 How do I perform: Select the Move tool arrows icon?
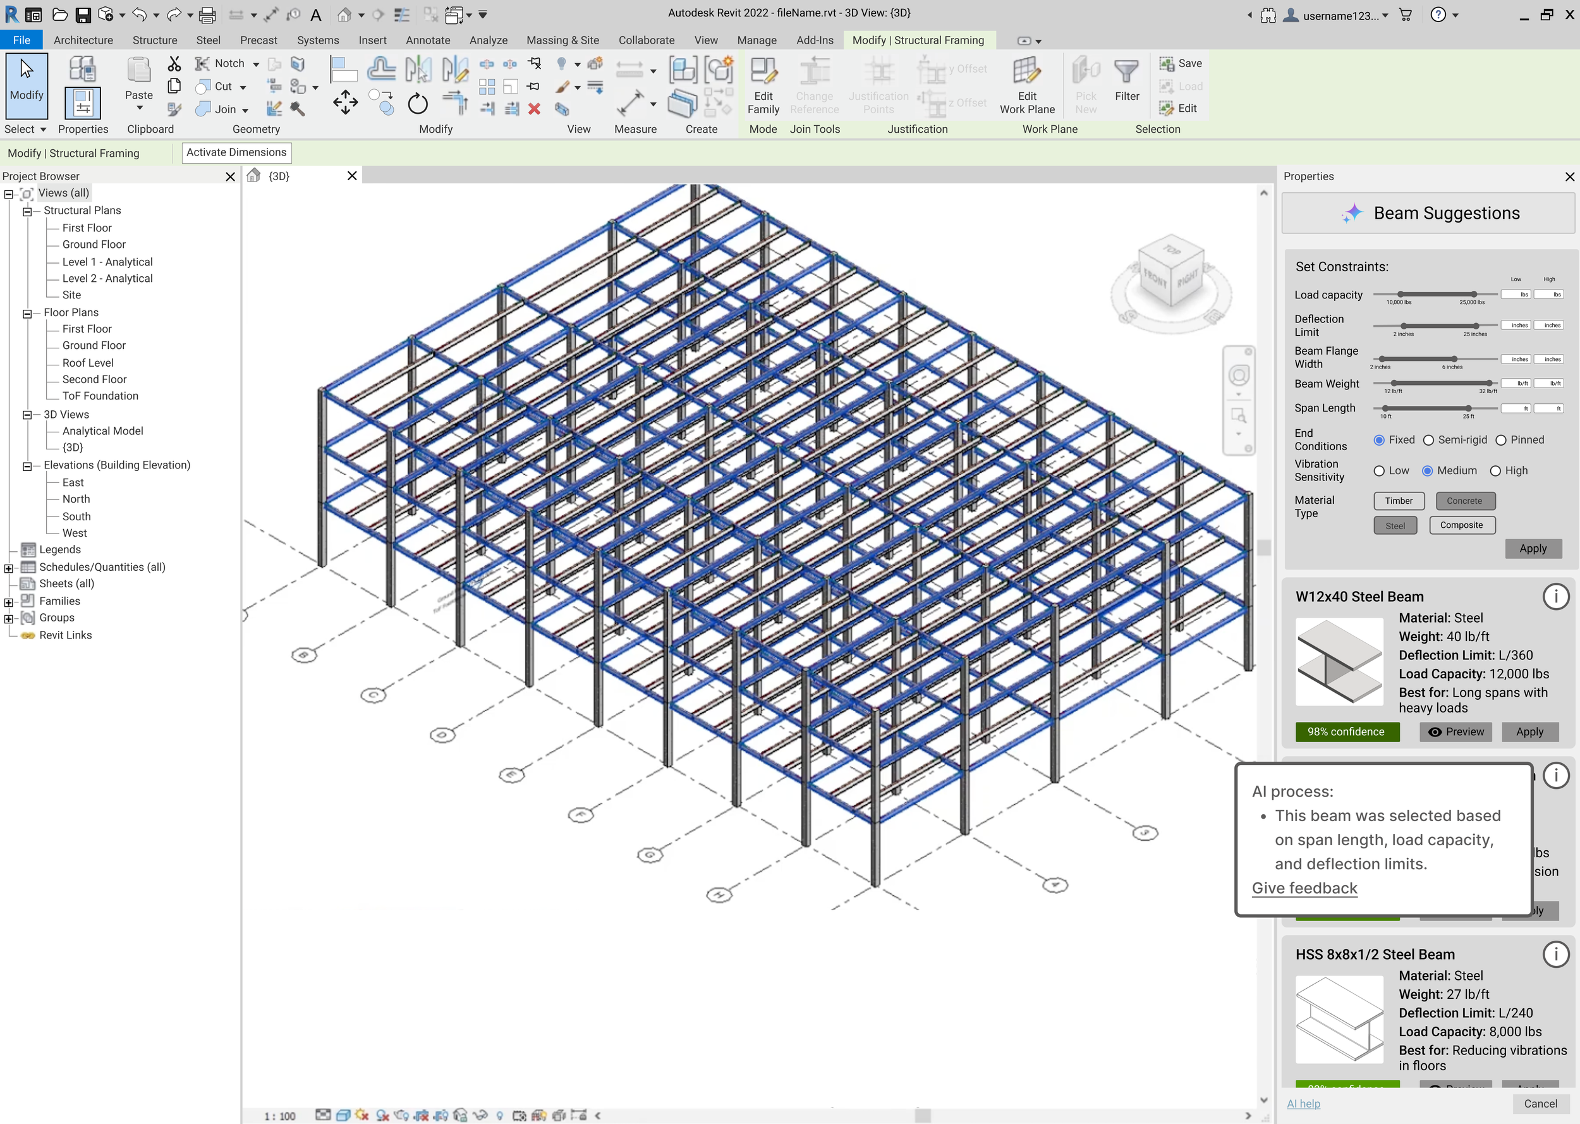[345, 102]
